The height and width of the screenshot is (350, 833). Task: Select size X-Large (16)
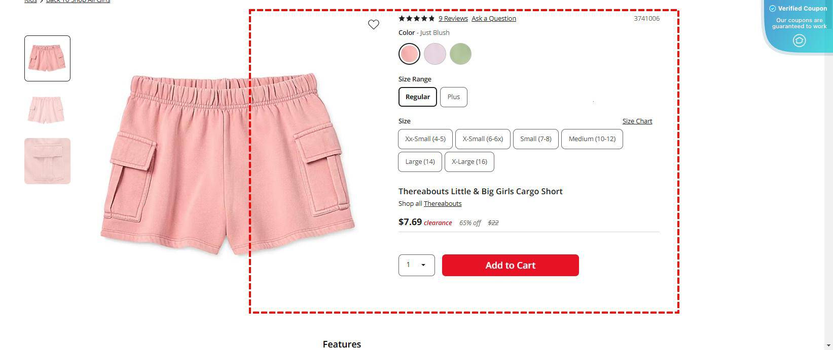click(x=469, y=161)
